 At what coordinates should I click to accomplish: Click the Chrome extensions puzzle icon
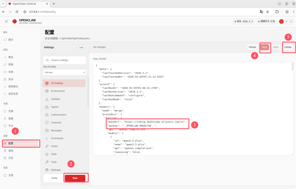pyautogui.click(x=277, y=12)
